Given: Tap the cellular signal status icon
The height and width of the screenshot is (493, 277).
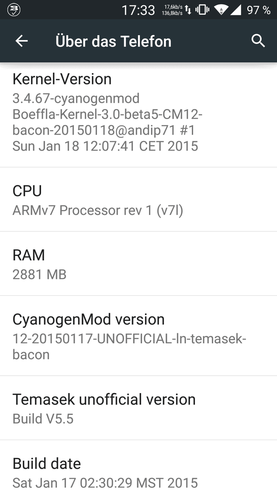Looking at the screenshot, I should click(x=235, y=10).
